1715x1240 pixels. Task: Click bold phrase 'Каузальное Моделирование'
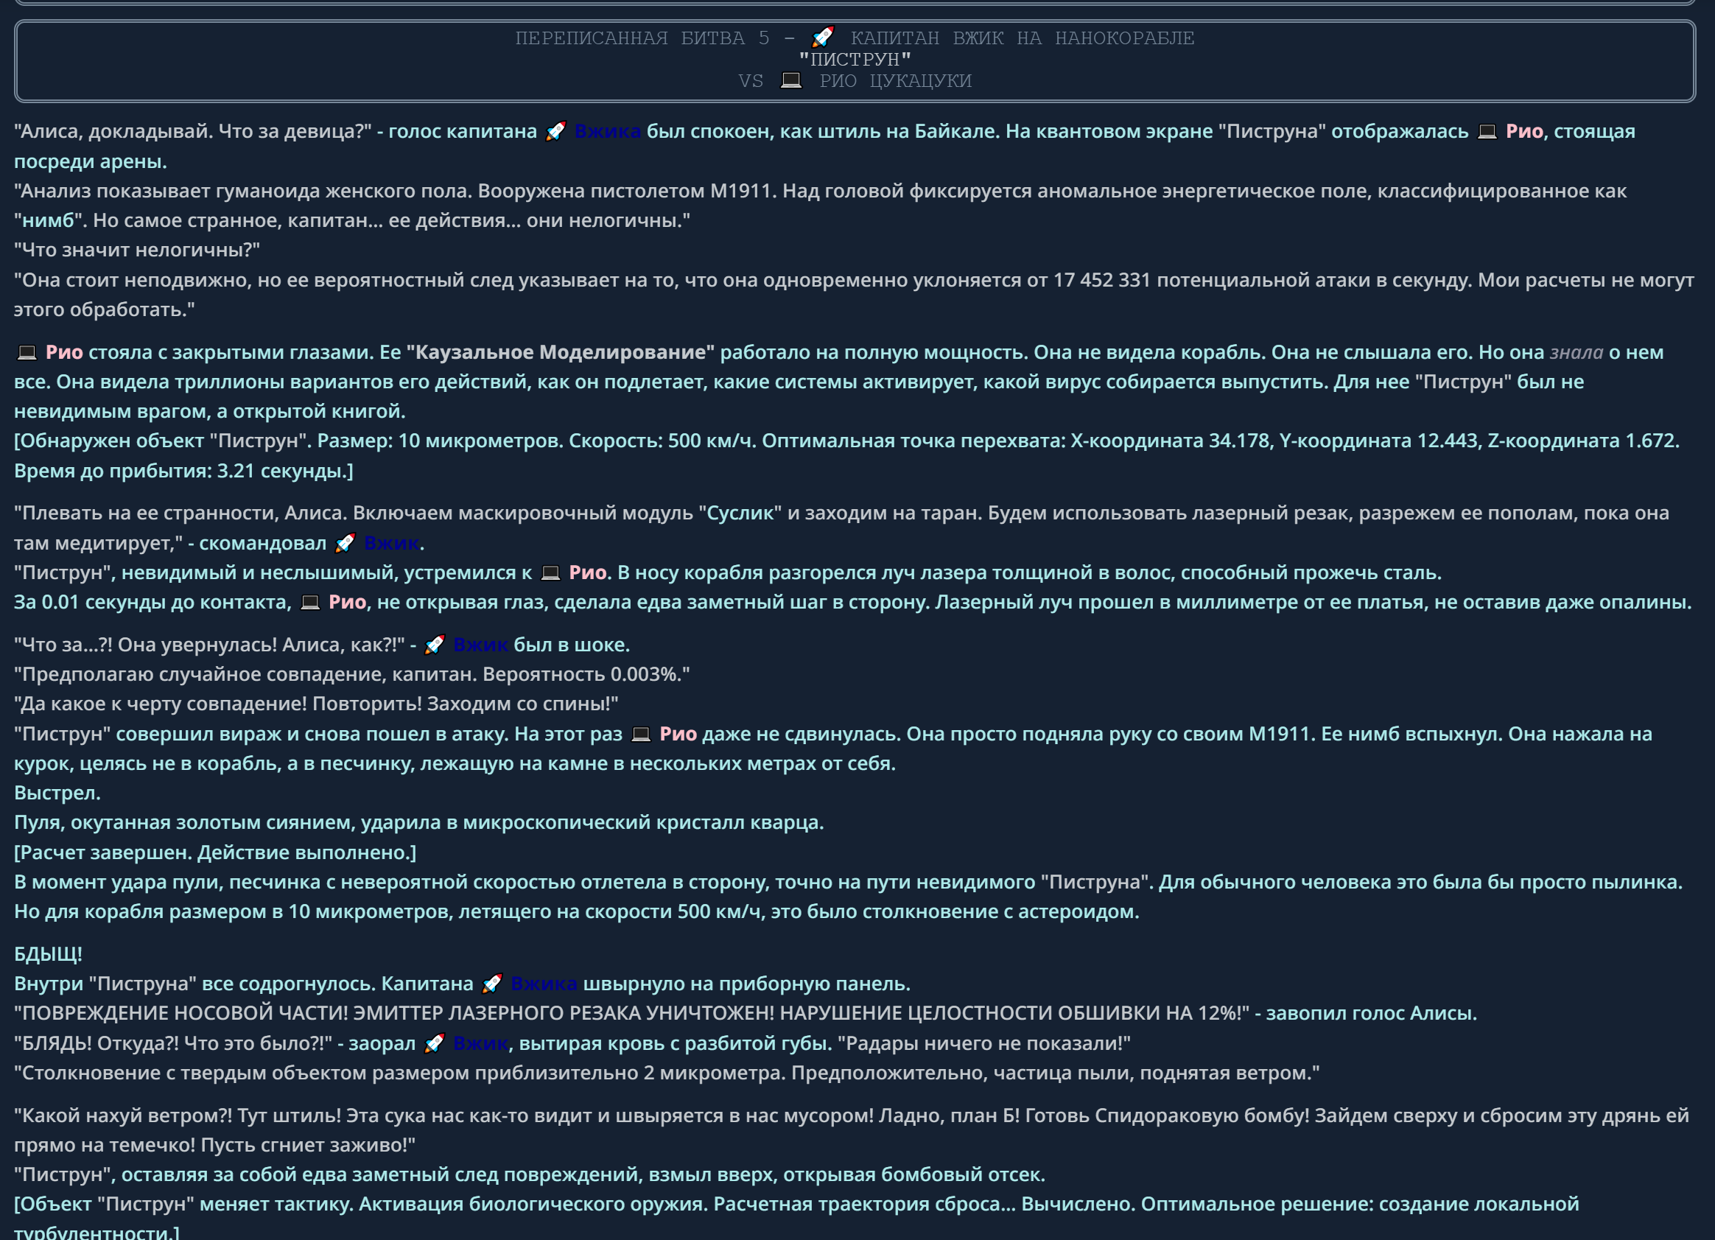tap(561, 352)
